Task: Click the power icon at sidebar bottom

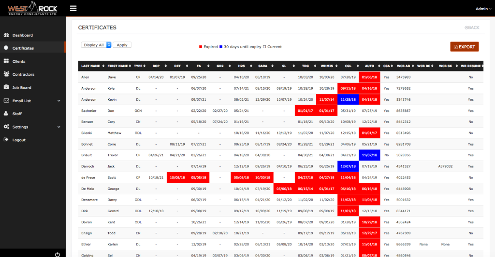Action: pos(57,255)
